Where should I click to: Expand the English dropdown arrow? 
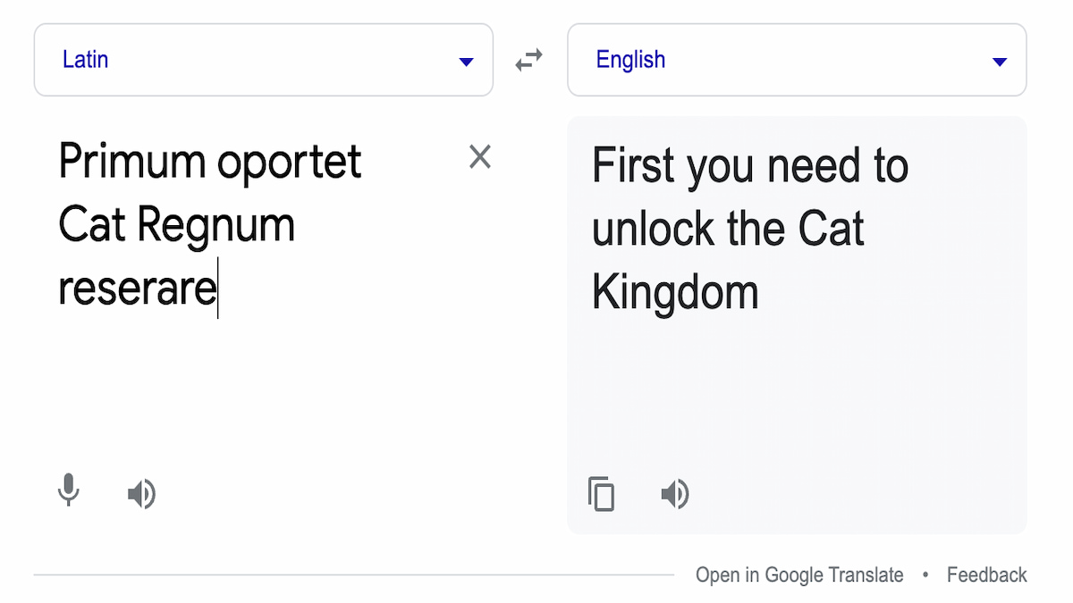coord(1000,62)
